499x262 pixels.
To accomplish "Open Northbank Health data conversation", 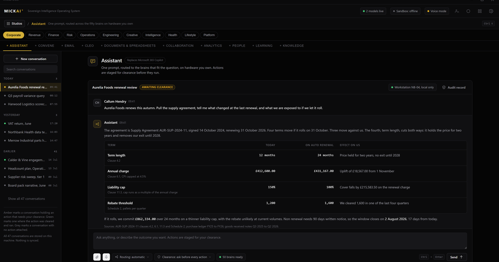I will pos(30,132).
